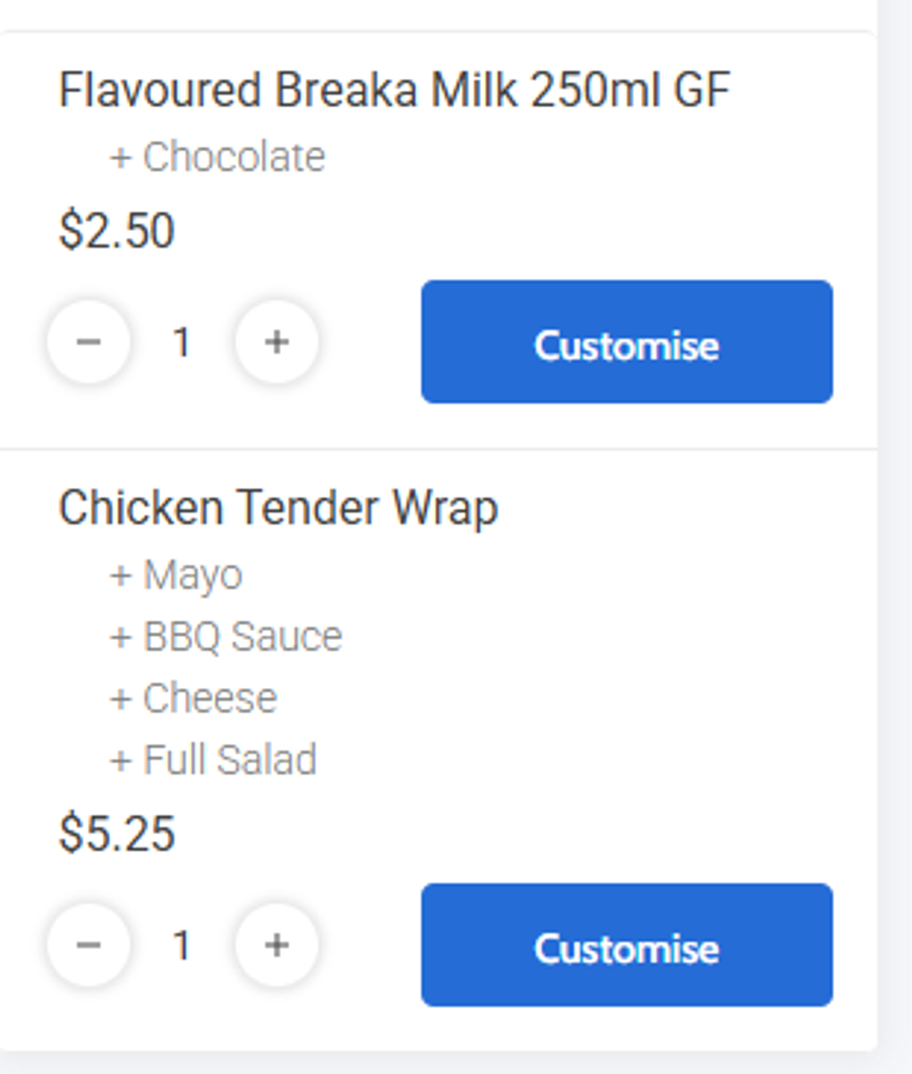Decrease quantity of Chicken Tender Wrap
The height and width of the screenshot is (1074, 912).
click(89, 945)
